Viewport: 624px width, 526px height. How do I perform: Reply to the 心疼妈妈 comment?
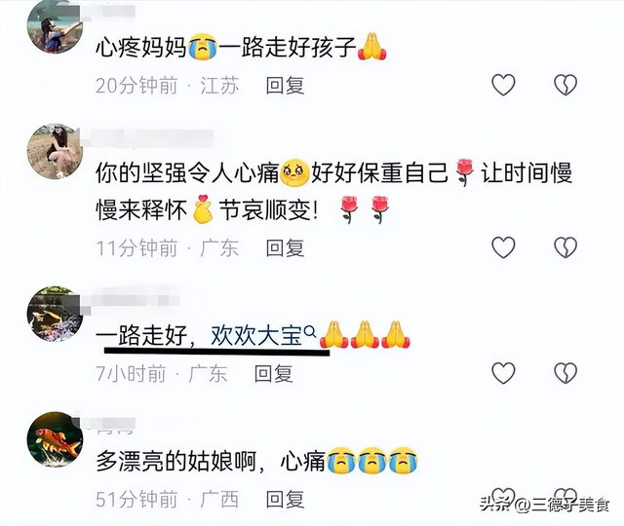coord(285,86)
